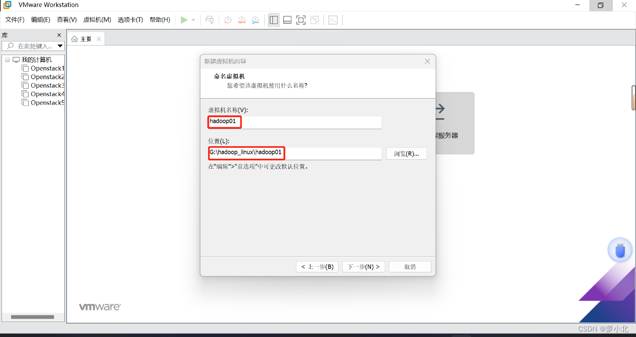Click the 取消 button
636x337 pixels.
tap(410, 267)
